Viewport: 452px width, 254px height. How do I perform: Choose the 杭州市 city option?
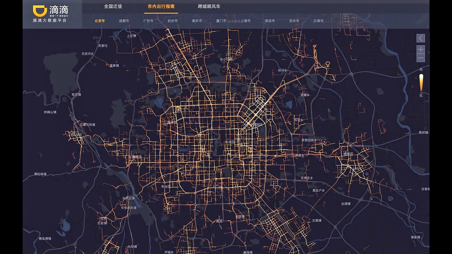pos(173,21)
